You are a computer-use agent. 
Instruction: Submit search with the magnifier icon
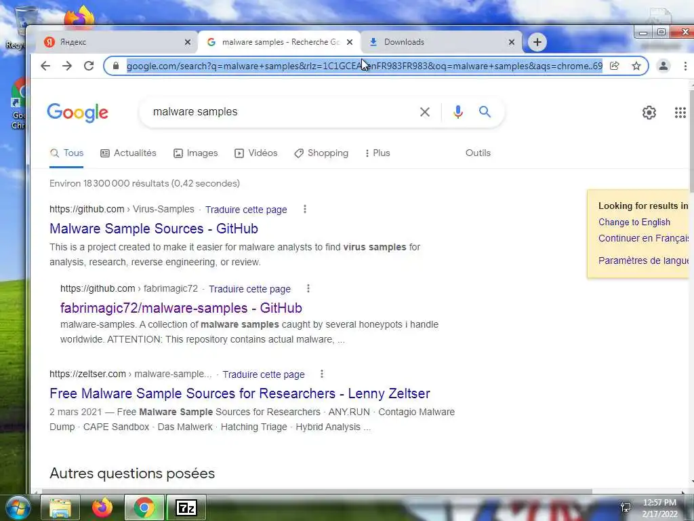point(485,112)
